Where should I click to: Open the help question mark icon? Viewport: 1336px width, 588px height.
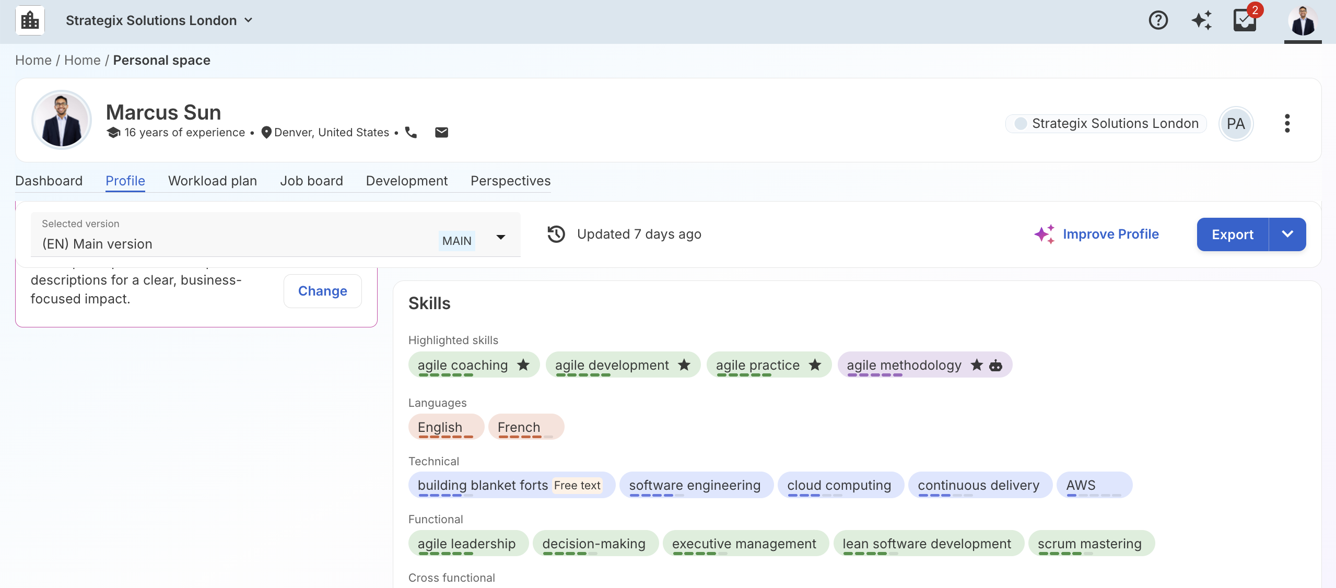1158,20
